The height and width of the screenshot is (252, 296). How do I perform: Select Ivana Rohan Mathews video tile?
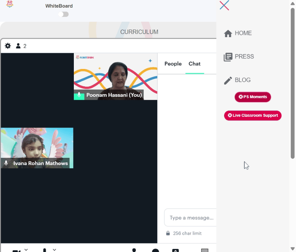[37, 148]
